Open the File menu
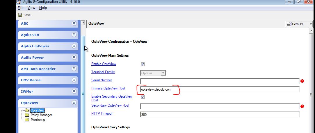This screenshot has width=315, height=133. (20, 8)
